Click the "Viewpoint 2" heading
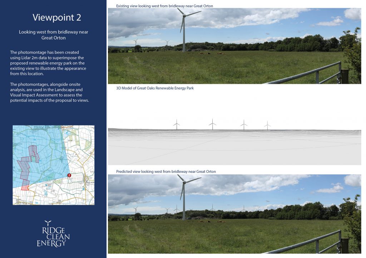The width and height of the screenshot is (366, 258). tap(57, 17)
